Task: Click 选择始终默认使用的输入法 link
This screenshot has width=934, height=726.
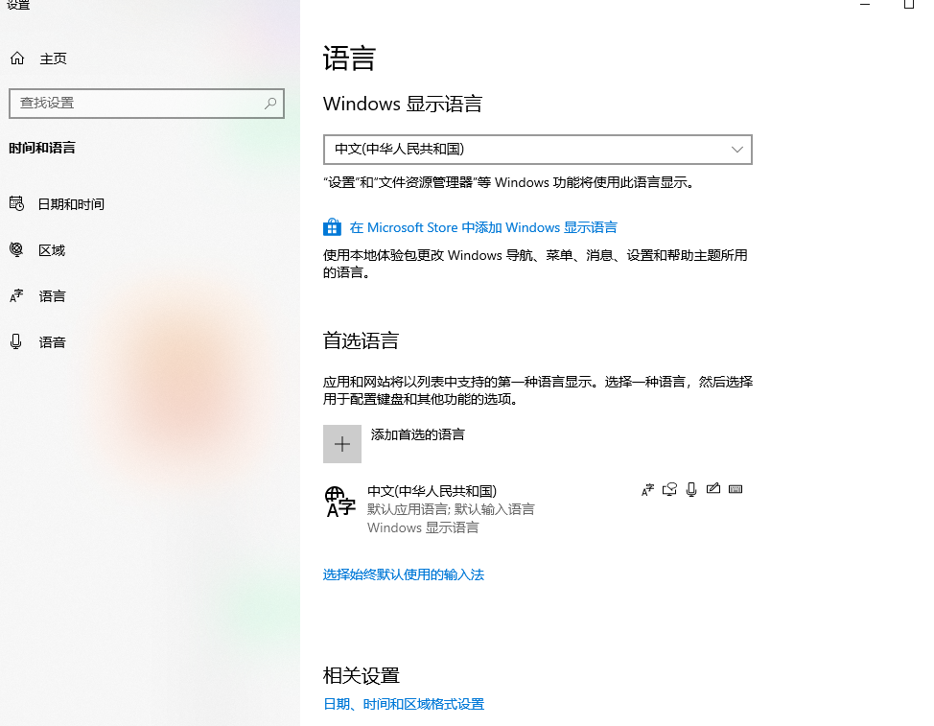Action: [x=404, y=574]
